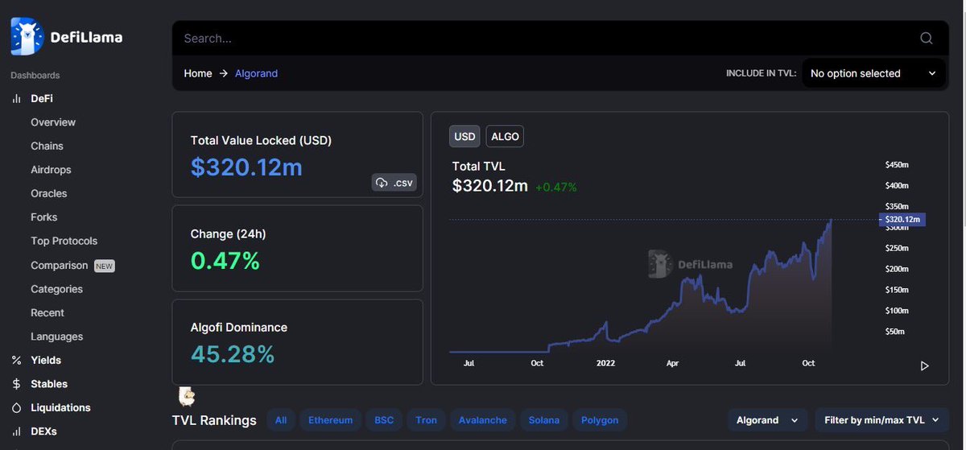Click the $450m y-axis label
966x450 pixels.
pos(897,165)
